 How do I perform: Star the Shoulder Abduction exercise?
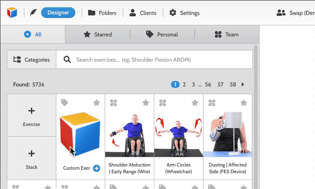(146, 103)
